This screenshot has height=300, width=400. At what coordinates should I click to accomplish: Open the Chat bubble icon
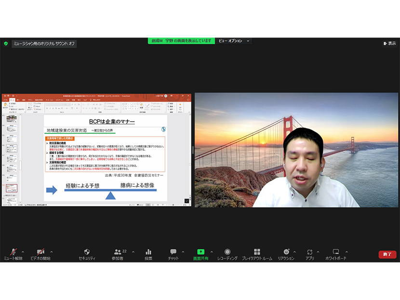coord(173,252)
